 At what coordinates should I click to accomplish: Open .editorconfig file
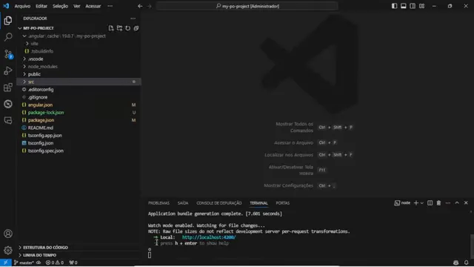[79, 90]
